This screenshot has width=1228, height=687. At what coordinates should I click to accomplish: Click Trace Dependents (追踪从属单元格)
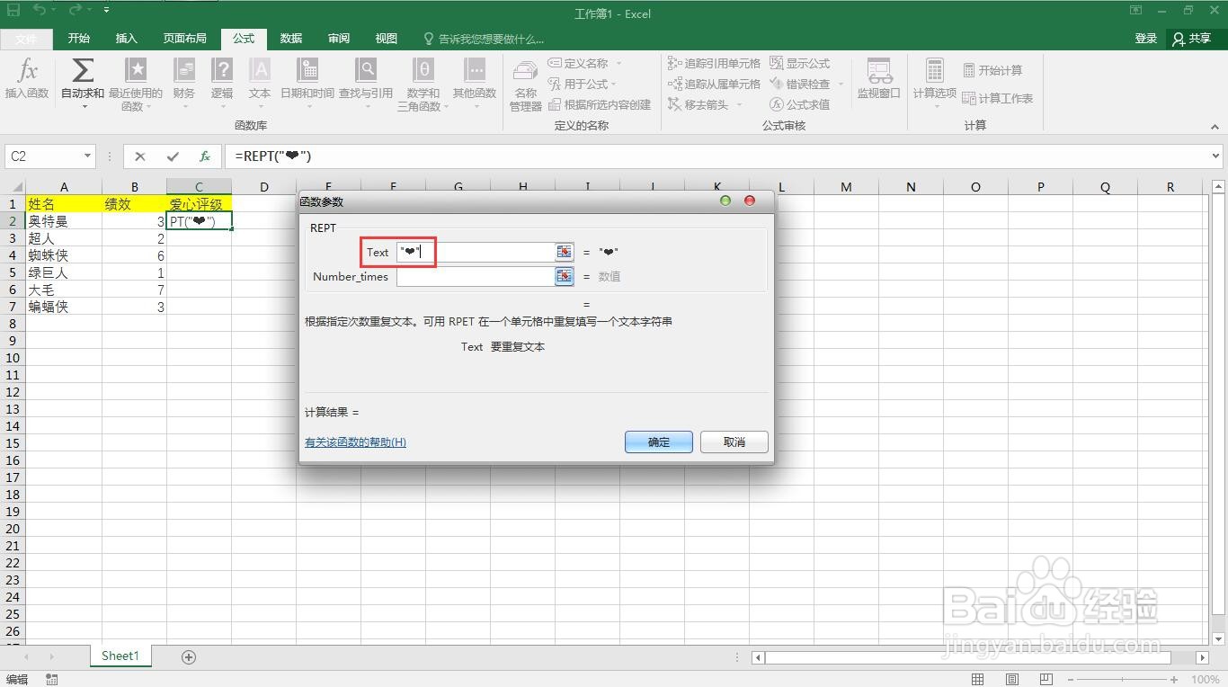(715, 84)
